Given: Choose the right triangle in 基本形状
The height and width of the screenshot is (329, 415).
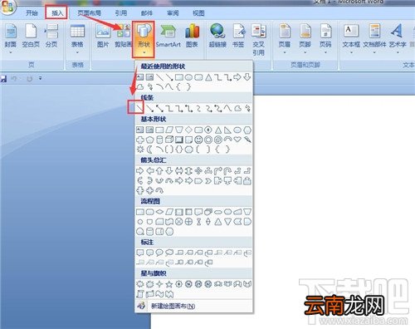Looking at the screenshot, I should [227, 130].
